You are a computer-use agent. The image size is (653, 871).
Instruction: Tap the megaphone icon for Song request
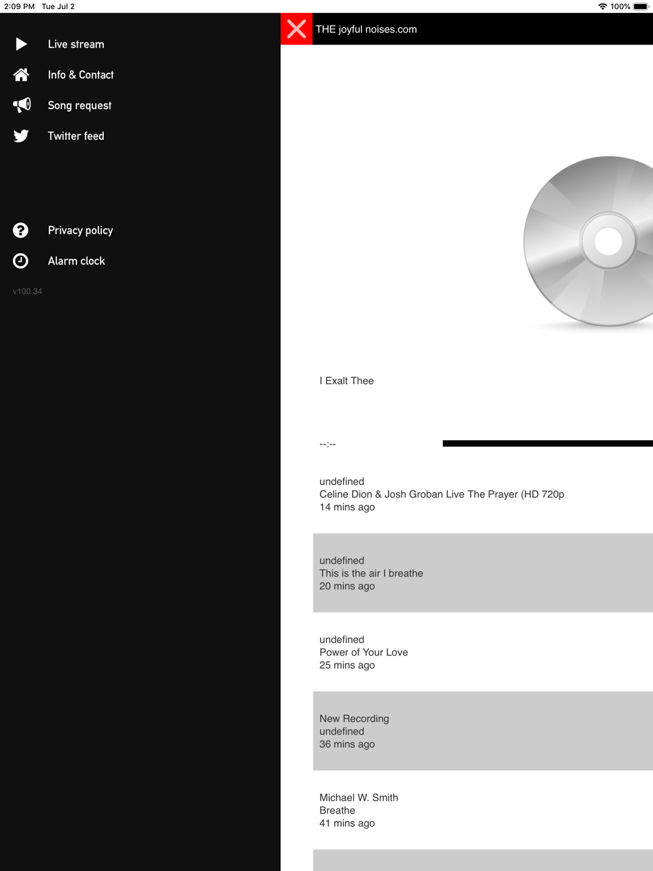coord(22,105)
